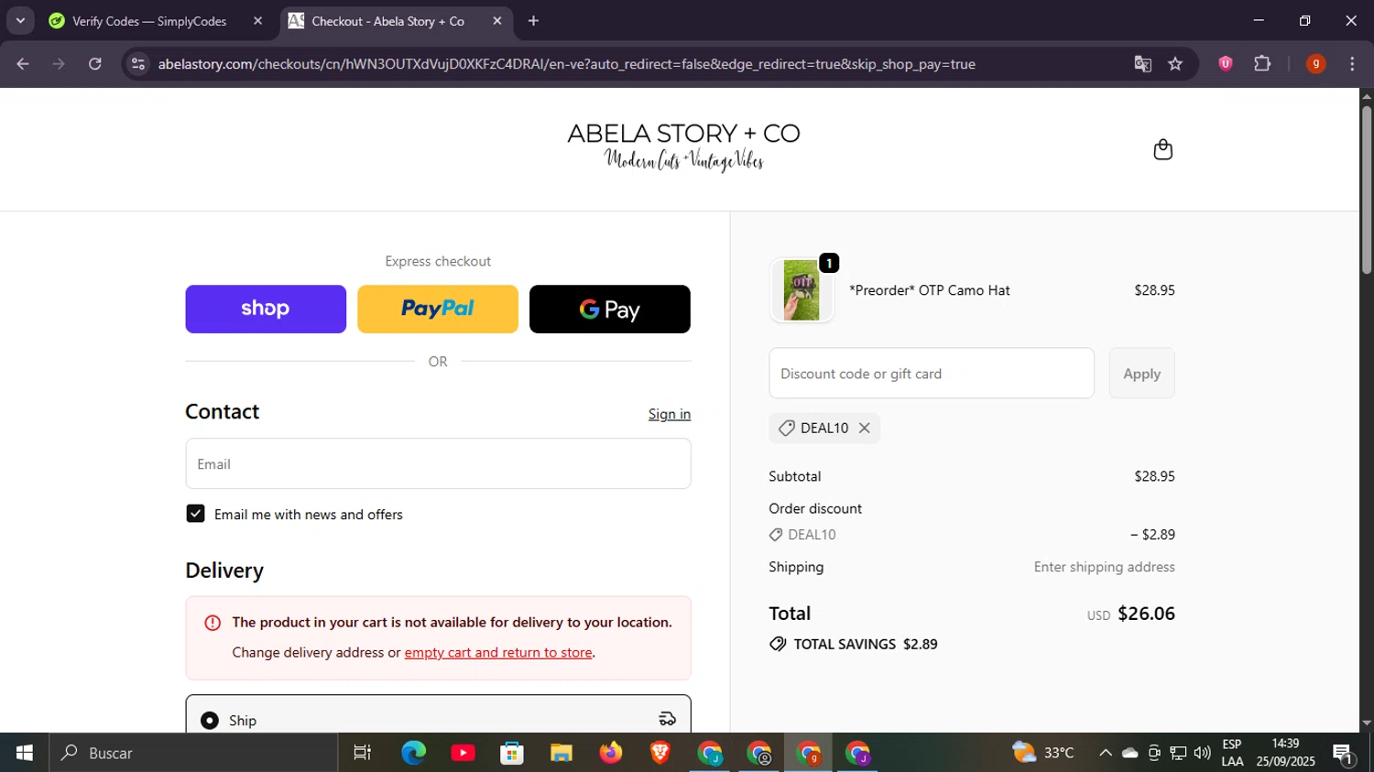Click the Preorder OTP Camo Hat thumbnail

click(801, 290)
